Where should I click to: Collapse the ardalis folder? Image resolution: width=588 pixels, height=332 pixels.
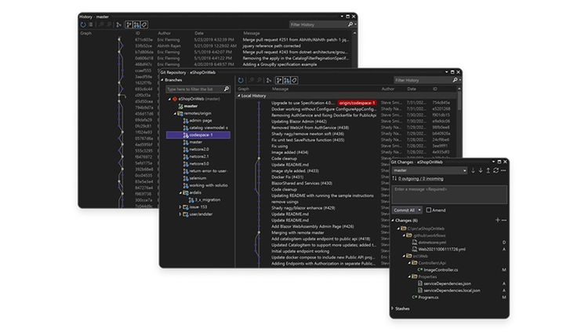(180, 192)
